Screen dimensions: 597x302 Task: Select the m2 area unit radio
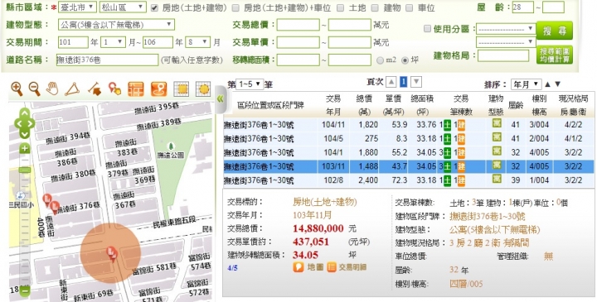(x=380, y=60)
